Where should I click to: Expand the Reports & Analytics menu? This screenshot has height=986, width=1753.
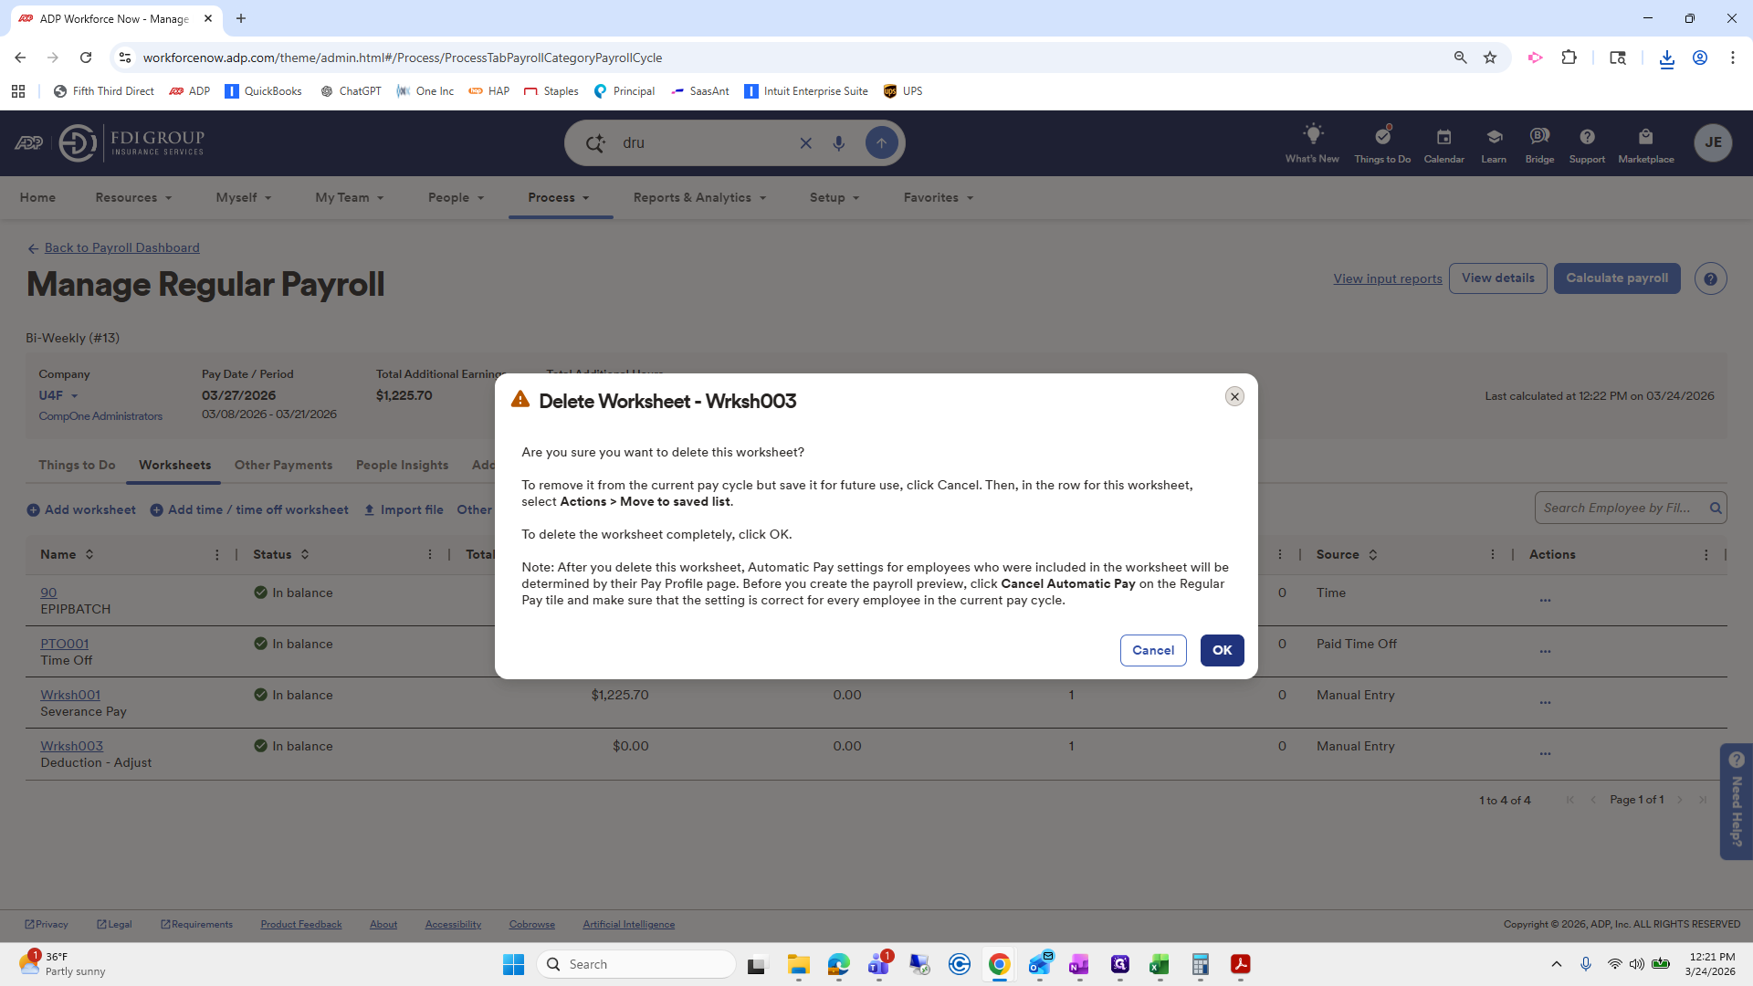(698, 197)
